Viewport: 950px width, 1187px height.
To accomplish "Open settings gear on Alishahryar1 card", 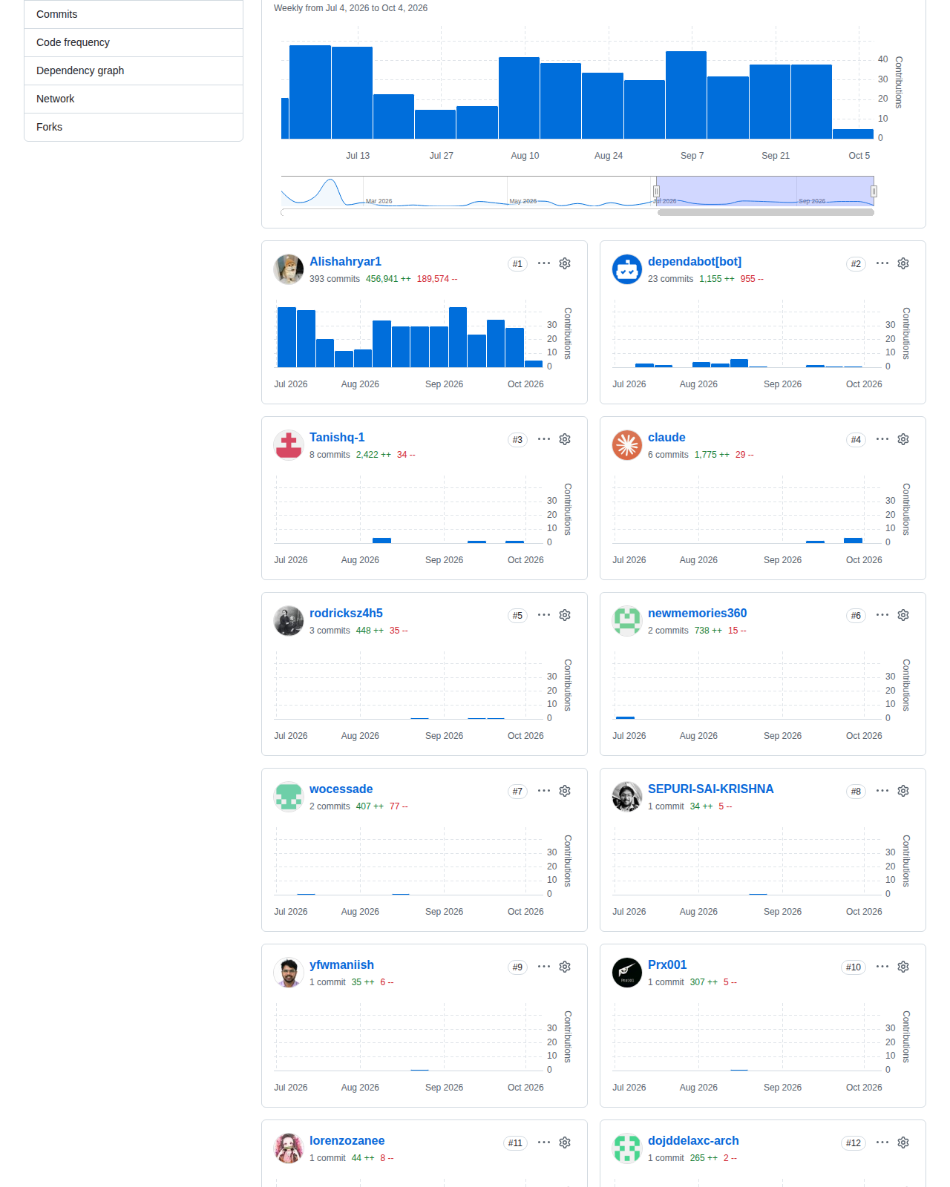I will 565,263.
